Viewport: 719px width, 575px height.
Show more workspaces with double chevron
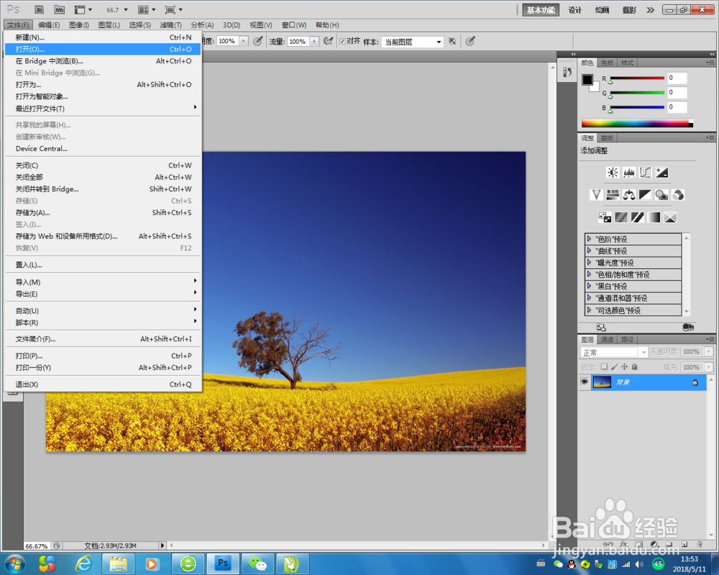pyautogui.click(x=650, y=10)
